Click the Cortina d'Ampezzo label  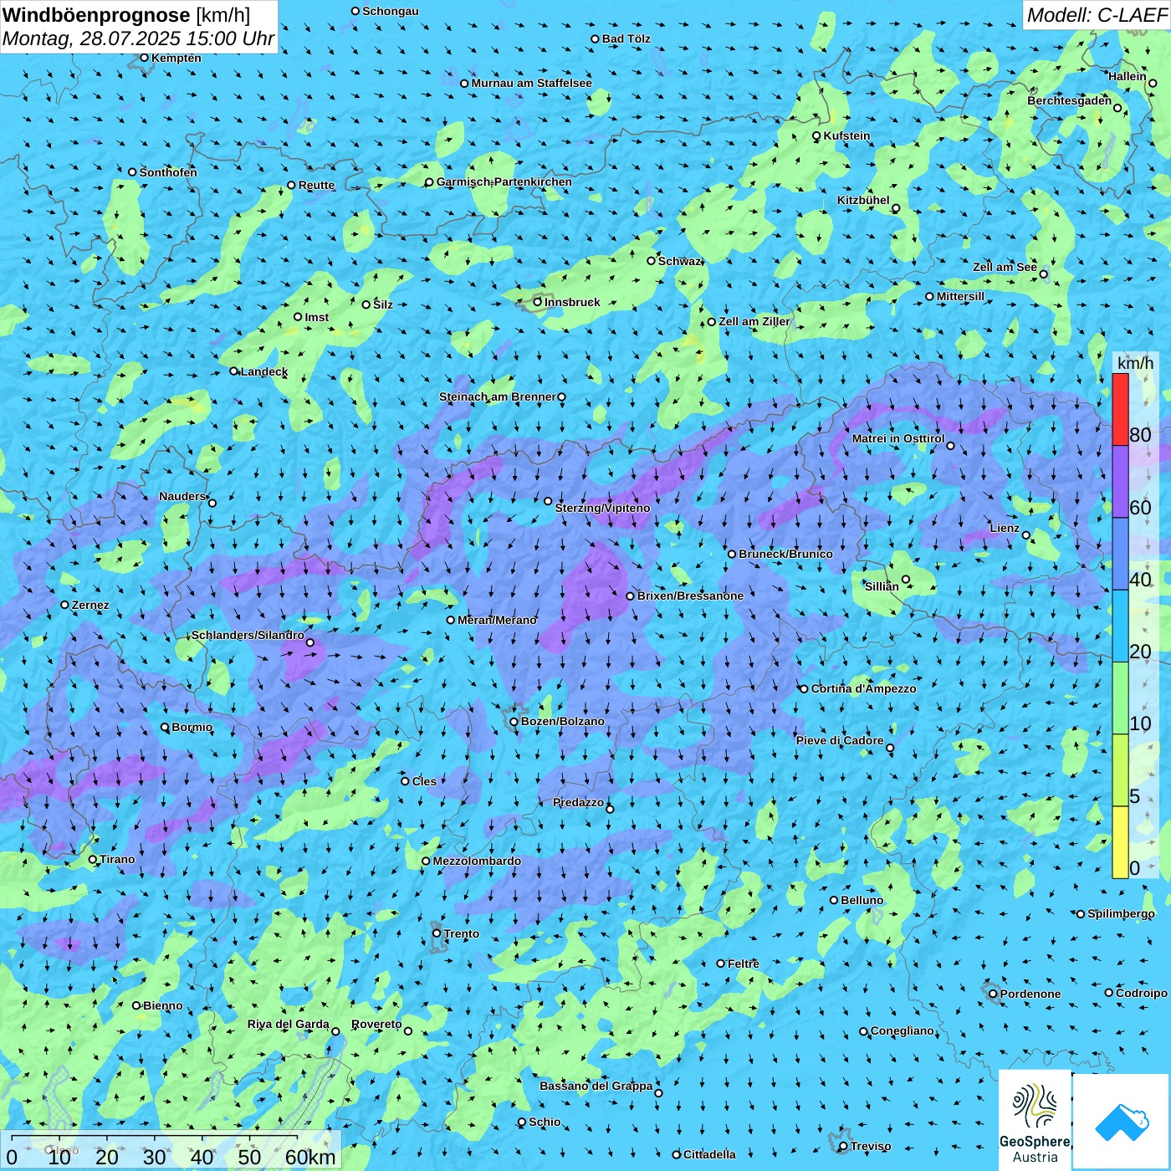(864, 688)
